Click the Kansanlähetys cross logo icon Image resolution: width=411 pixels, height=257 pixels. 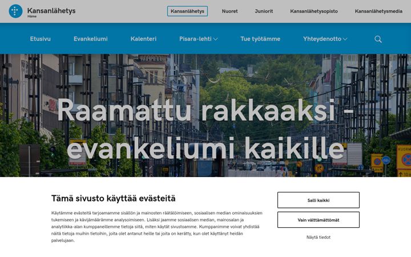click(16, 11)
